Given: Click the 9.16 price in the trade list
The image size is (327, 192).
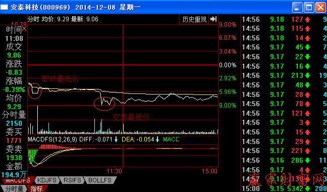Looking at the screenshot, I should coord(277,161).
